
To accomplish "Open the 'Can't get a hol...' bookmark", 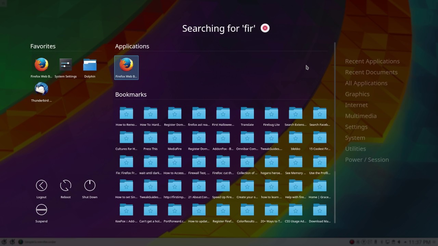I will (150, 213).
